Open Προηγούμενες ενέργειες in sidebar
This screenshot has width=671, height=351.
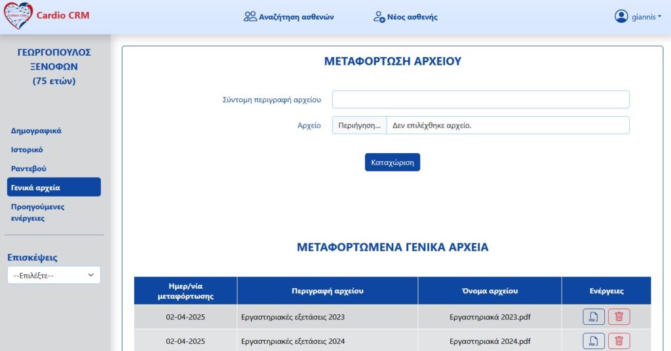tap(37, 212)
